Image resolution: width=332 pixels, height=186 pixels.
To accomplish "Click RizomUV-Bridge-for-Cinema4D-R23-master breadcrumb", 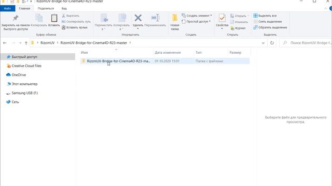I will 94,43.
